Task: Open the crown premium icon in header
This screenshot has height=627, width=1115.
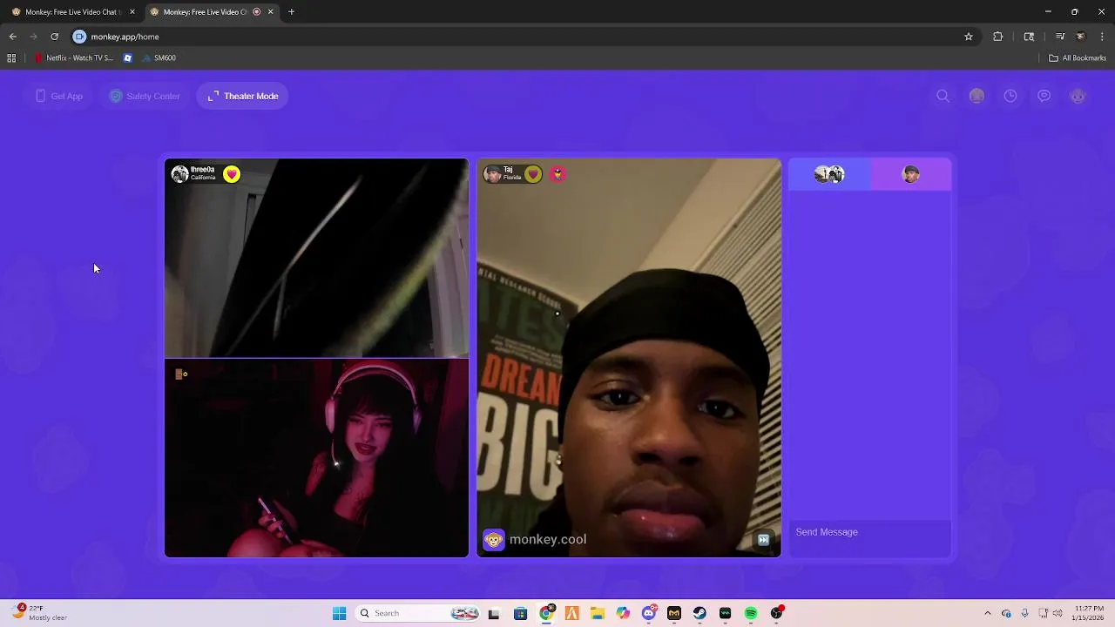Action: pyautogui.click(x=976, y=96)
